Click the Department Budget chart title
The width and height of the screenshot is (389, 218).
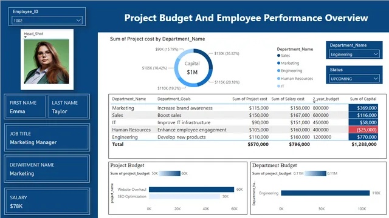coord(274,165)
